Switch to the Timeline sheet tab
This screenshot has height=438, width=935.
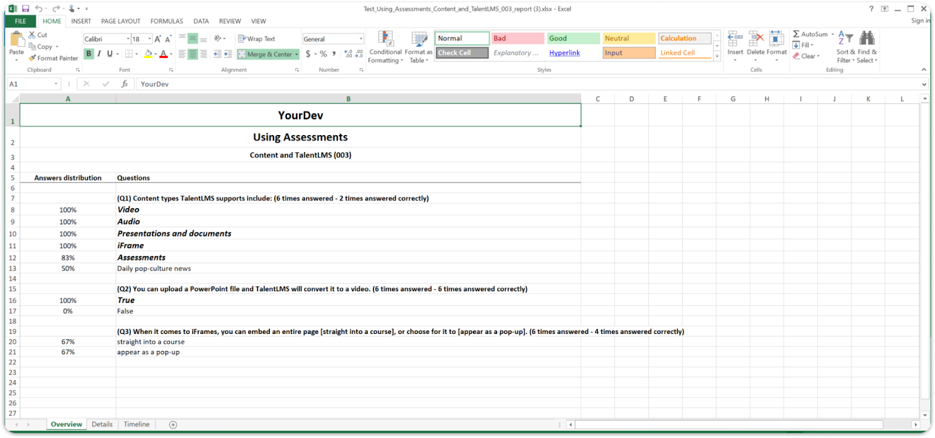pyautogui.click(x=137, y=425)
